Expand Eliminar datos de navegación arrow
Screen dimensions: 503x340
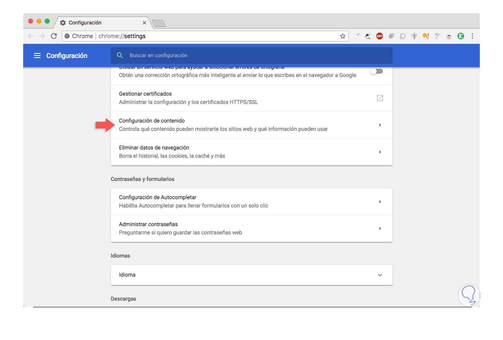pos(380,152)
